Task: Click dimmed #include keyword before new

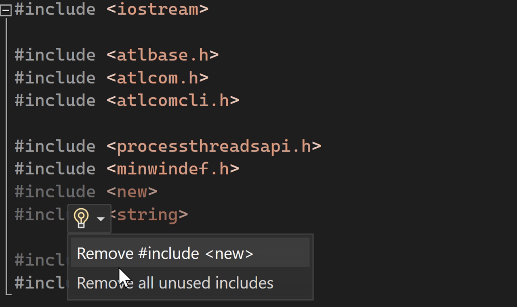Action: 55,192
